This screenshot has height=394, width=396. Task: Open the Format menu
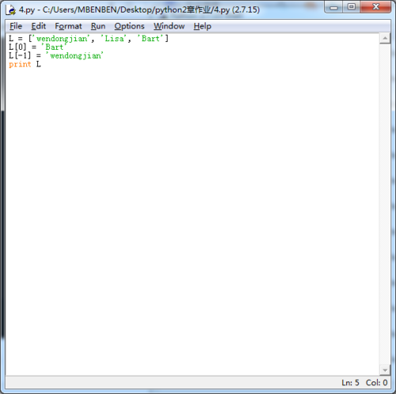click(68, 26)
